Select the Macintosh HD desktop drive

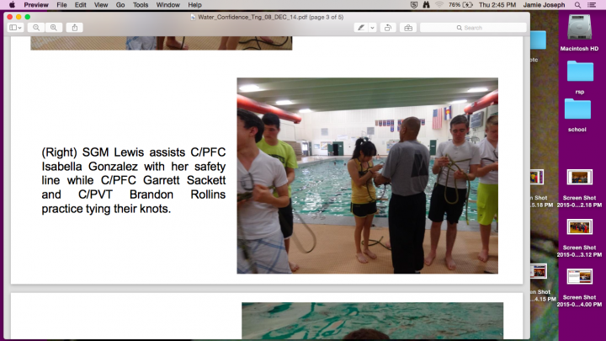click(x=579, y=33)
